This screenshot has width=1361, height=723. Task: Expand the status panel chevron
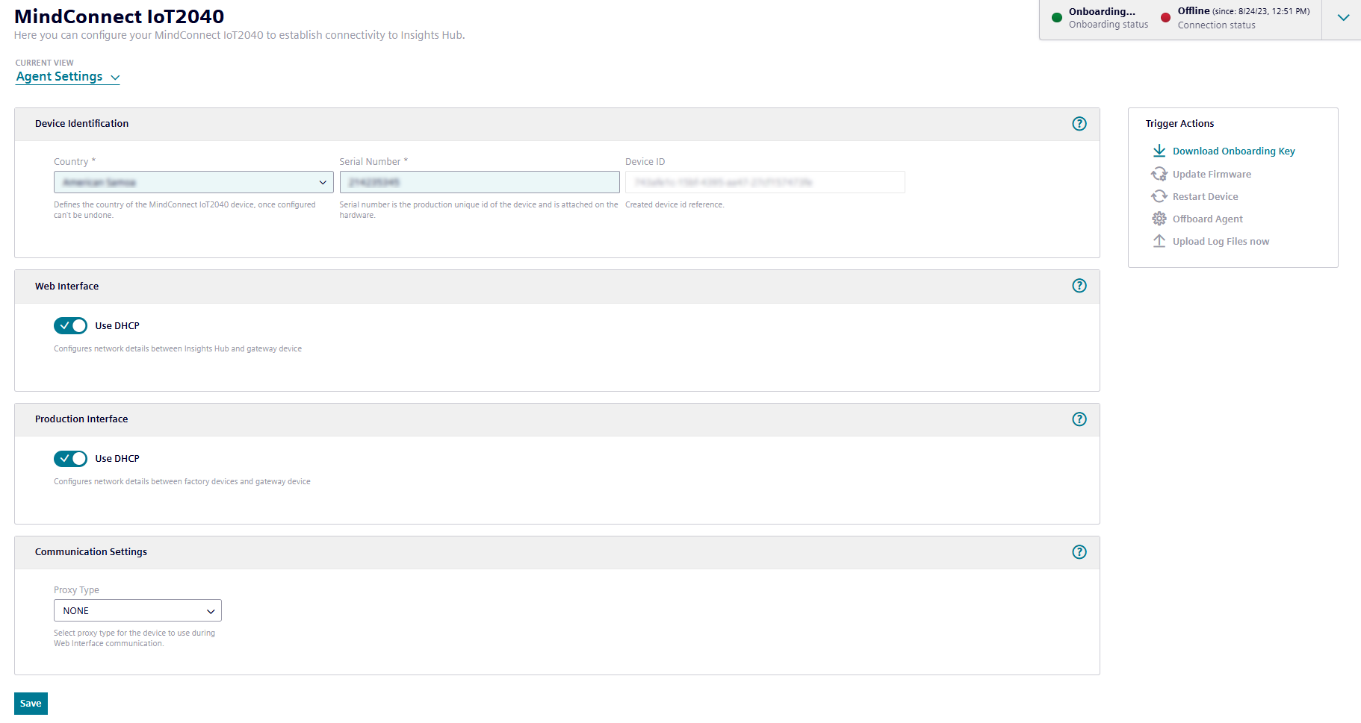tap(1343, 18)
